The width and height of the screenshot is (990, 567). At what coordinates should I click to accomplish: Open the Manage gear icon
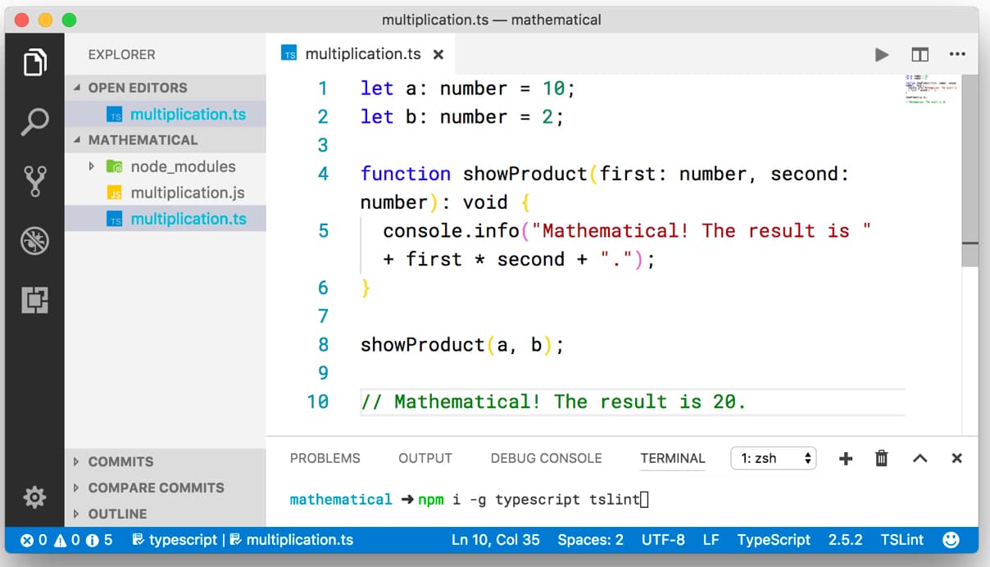(x=34, y=497)
